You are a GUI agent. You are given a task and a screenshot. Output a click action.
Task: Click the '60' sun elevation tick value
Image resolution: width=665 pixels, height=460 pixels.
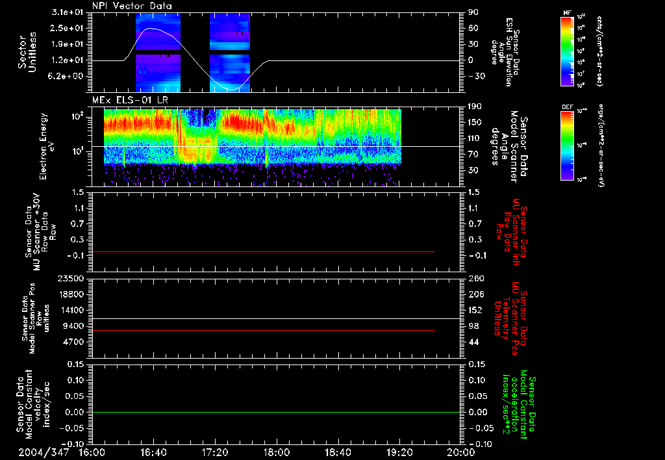[x=473, y=28]
